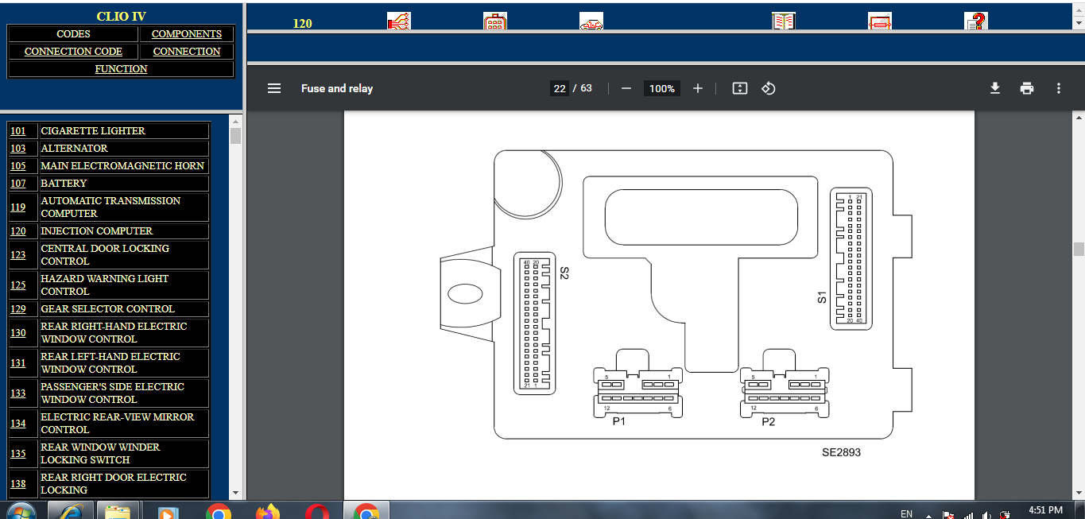
Task: Click the volume icon in system tray
Action: click(x=986, y=515)
